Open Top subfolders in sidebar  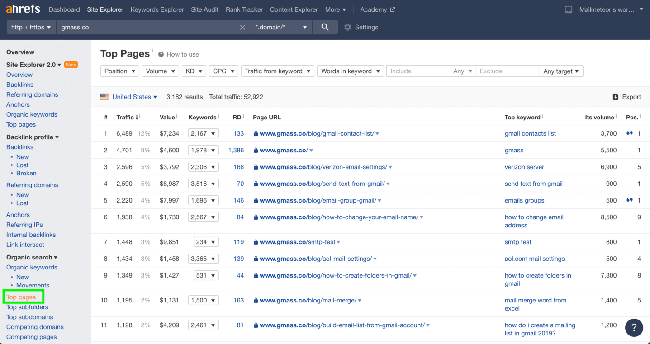[27, 307]
